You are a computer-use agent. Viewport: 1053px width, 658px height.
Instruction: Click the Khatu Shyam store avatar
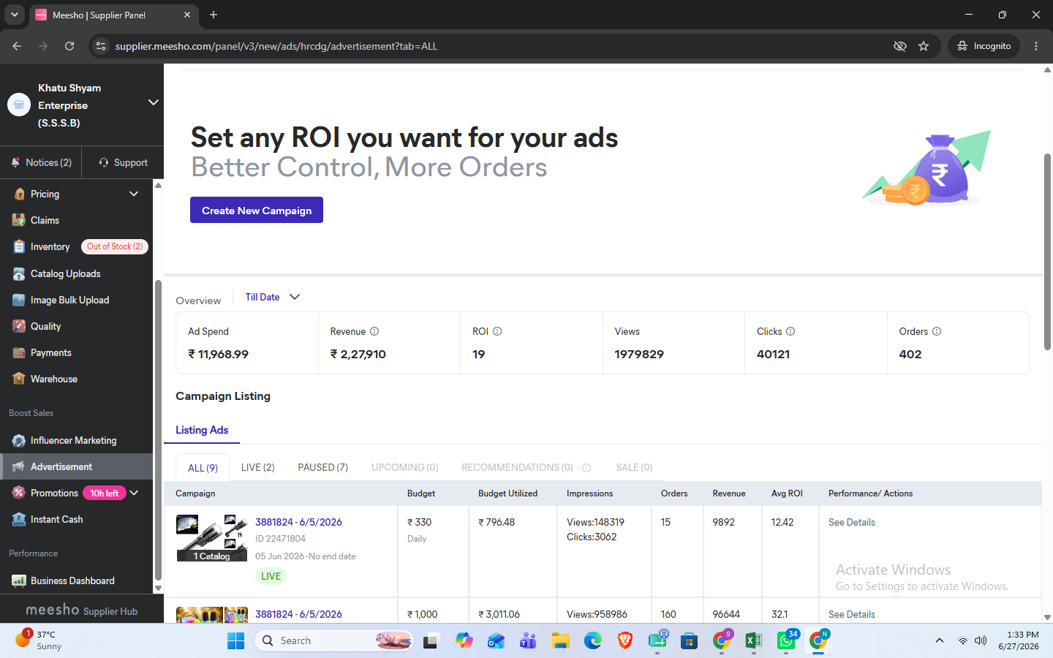[19, 105]
